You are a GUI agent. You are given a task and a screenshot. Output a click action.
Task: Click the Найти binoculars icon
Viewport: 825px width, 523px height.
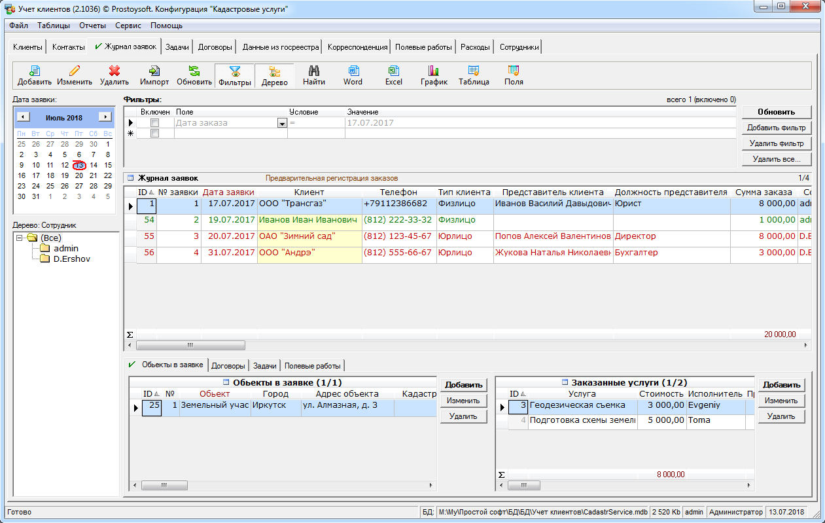point(313,75)
